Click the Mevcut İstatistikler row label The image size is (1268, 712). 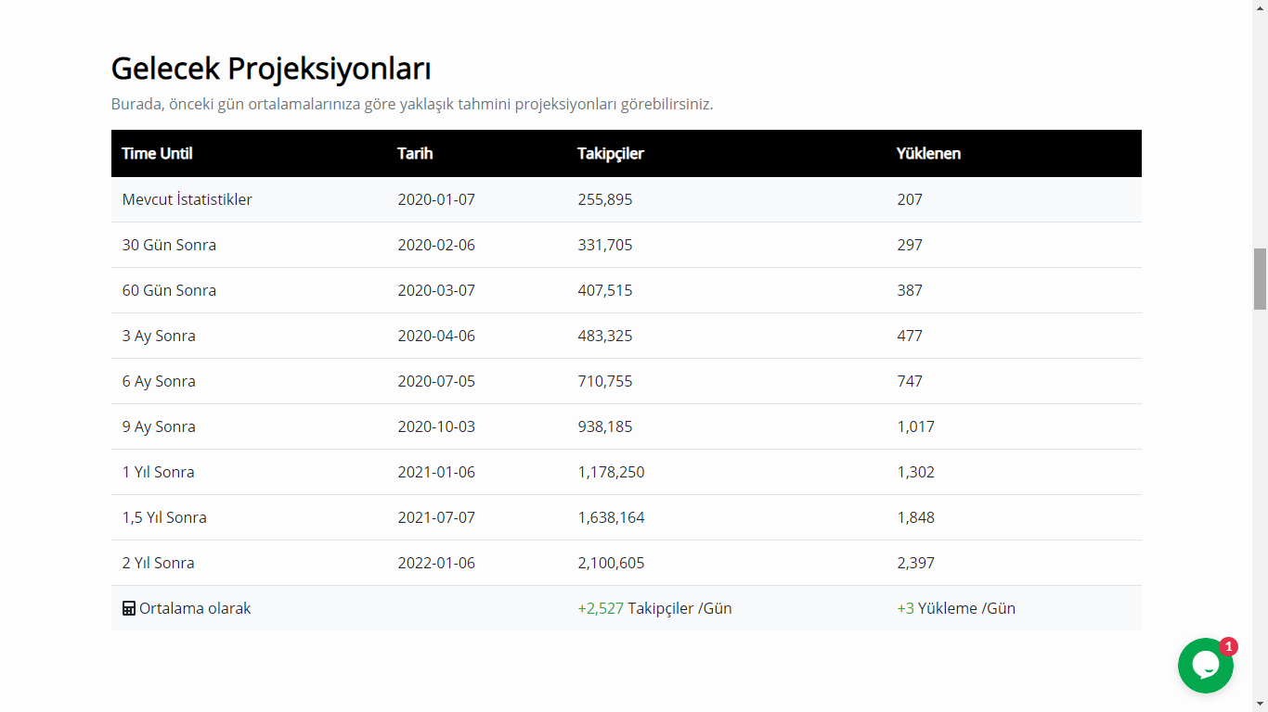point(187,199)
